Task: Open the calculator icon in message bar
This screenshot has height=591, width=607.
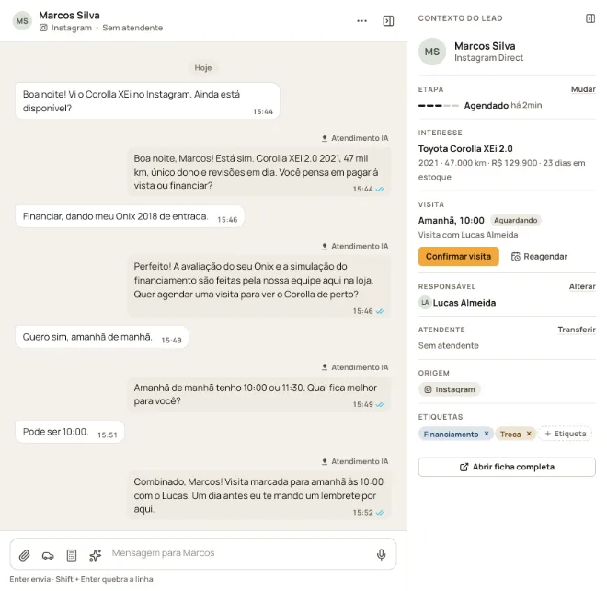Action: click(72, 555)
